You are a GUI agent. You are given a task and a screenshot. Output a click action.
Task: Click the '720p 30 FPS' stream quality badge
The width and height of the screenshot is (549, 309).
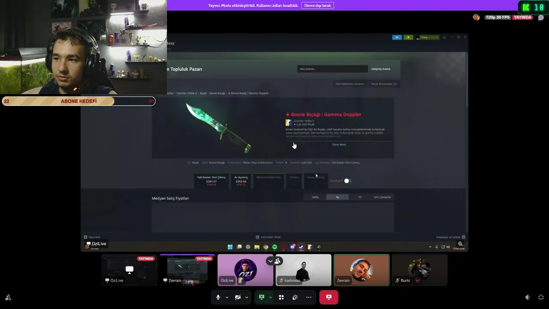click(x=498, y=17)
